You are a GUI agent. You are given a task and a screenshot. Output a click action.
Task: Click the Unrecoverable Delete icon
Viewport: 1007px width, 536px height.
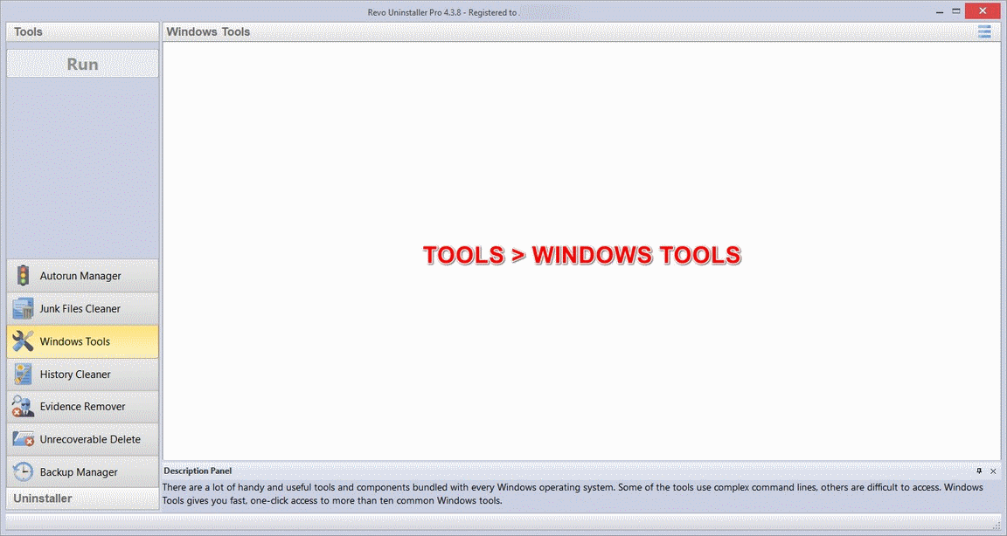click(23, 439)
